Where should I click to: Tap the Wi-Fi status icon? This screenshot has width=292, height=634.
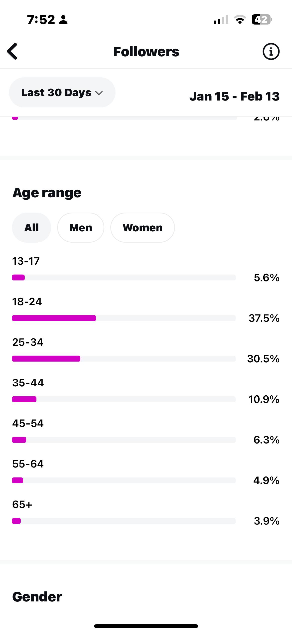(240, 20)
